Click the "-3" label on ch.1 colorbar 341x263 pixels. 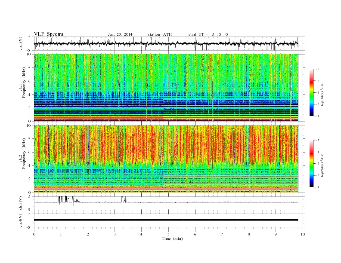pyautogui.click(x=317, y=69)
